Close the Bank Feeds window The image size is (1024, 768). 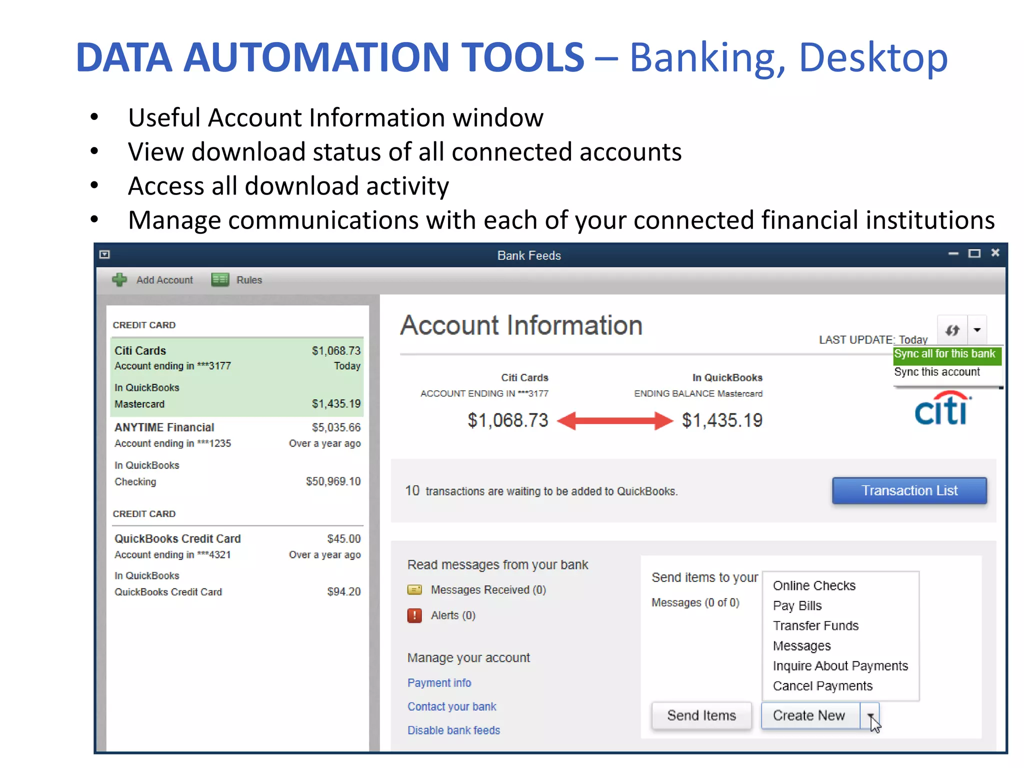(x=995, y=253)
